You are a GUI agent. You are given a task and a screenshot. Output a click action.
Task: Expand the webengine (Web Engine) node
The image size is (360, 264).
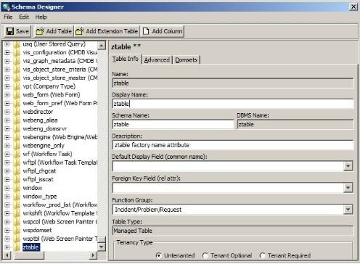[7, 137]
